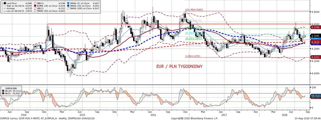Image resolution: width=321 pixels, height=120 pixels.
Task: Click the LBB(2) dashed line icon
Action: click(35, 8)
